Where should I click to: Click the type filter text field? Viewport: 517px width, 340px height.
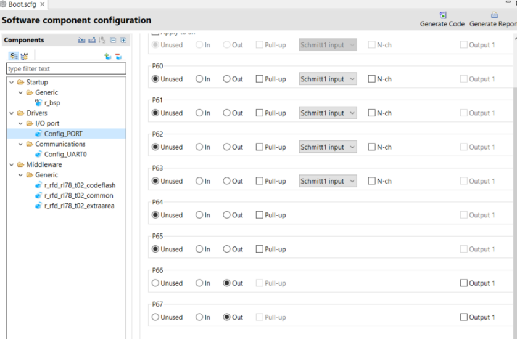[66, 68]
